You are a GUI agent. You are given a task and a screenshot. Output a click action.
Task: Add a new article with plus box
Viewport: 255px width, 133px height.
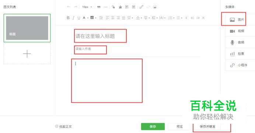27,54
